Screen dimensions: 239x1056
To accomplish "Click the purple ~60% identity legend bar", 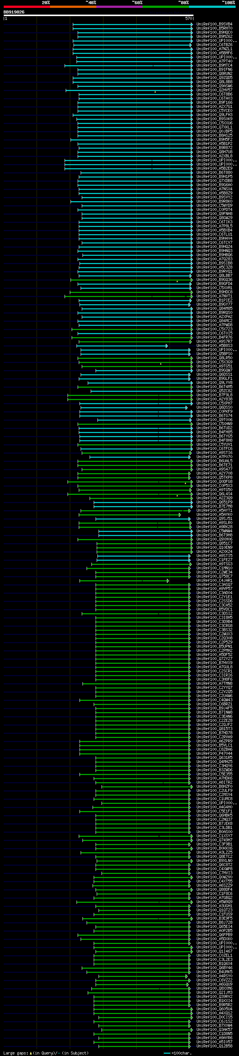I will click(120, 7).
